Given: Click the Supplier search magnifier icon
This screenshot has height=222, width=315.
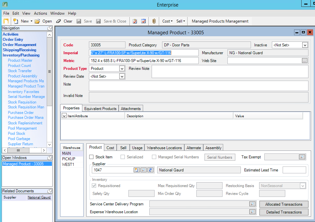Looking at the screenshot, I should (143, 170).
